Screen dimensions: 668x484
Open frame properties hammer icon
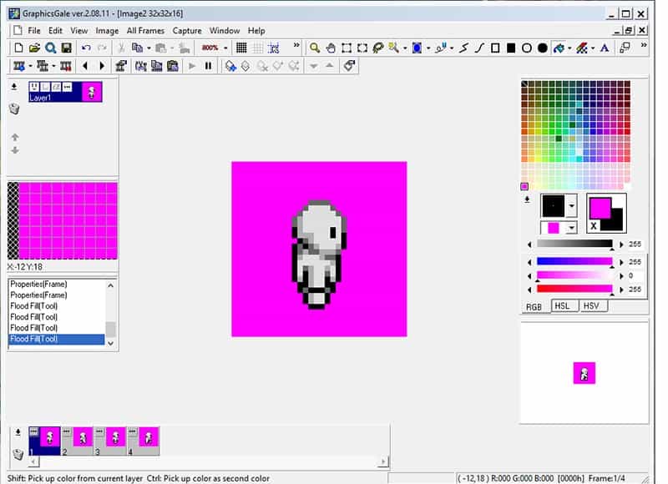click(121, 66)
